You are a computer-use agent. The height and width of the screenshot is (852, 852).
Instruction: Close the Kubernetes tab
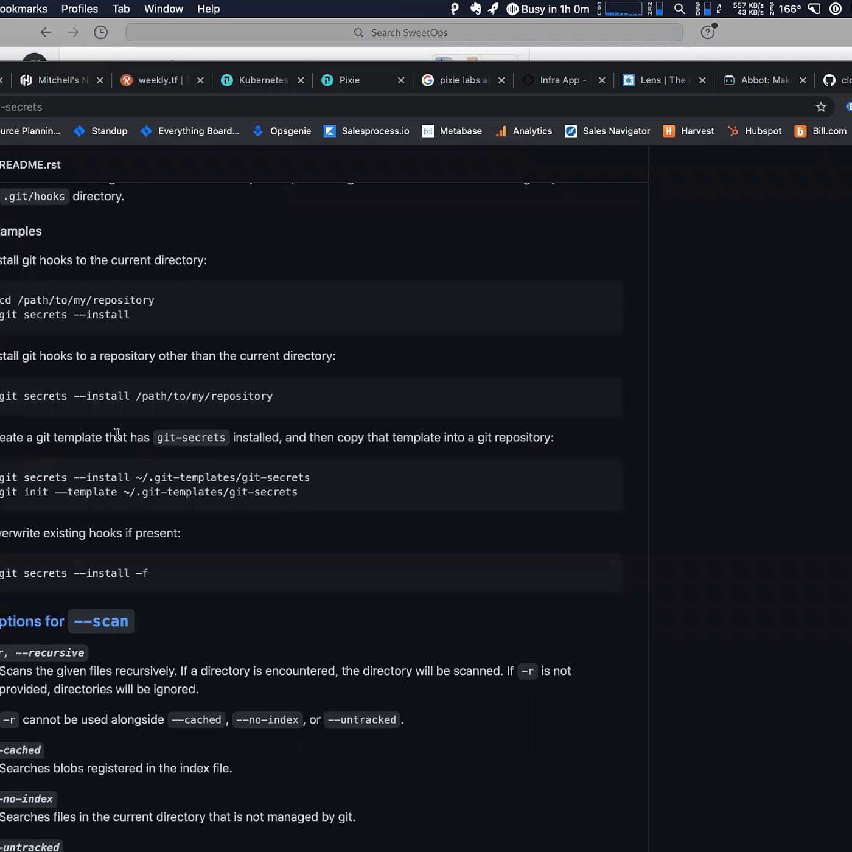301,80
